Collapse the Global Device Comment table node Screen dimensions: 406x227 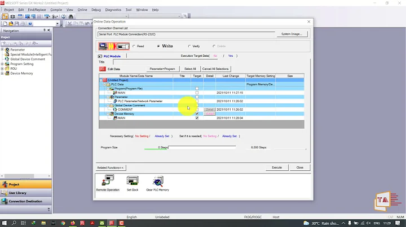108,105
